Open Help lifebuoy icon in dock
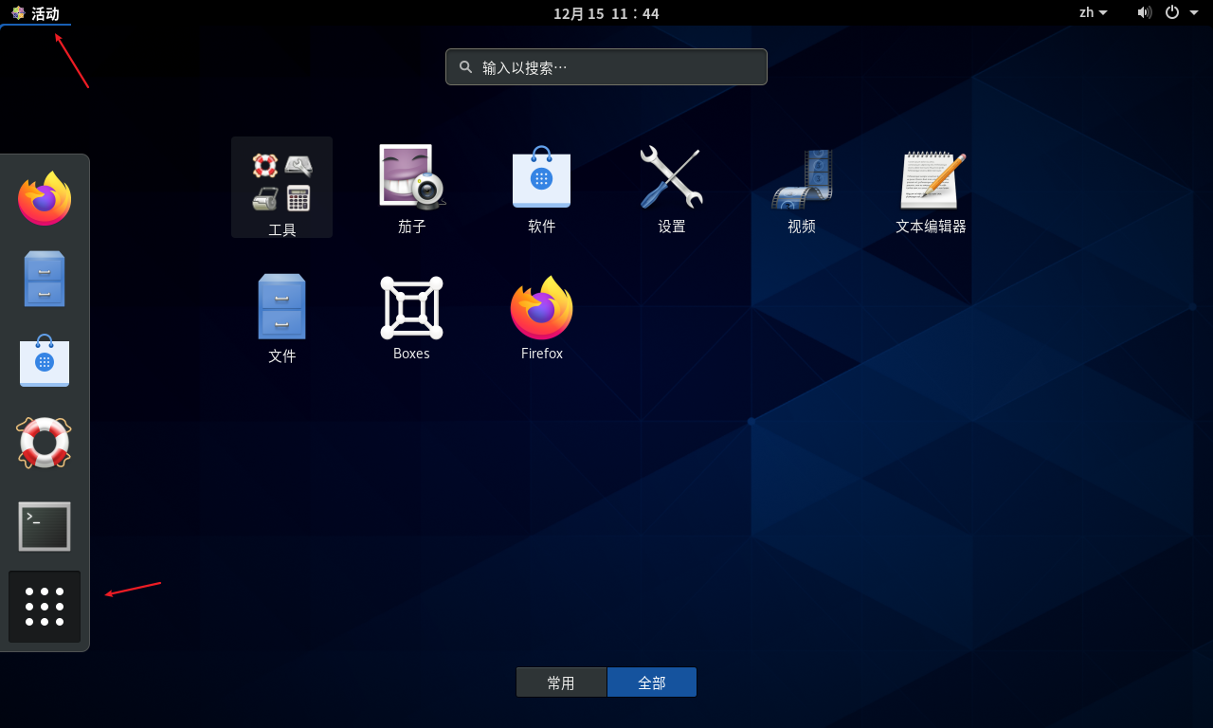Screen dimensions: 1213x728 (45, 443)
